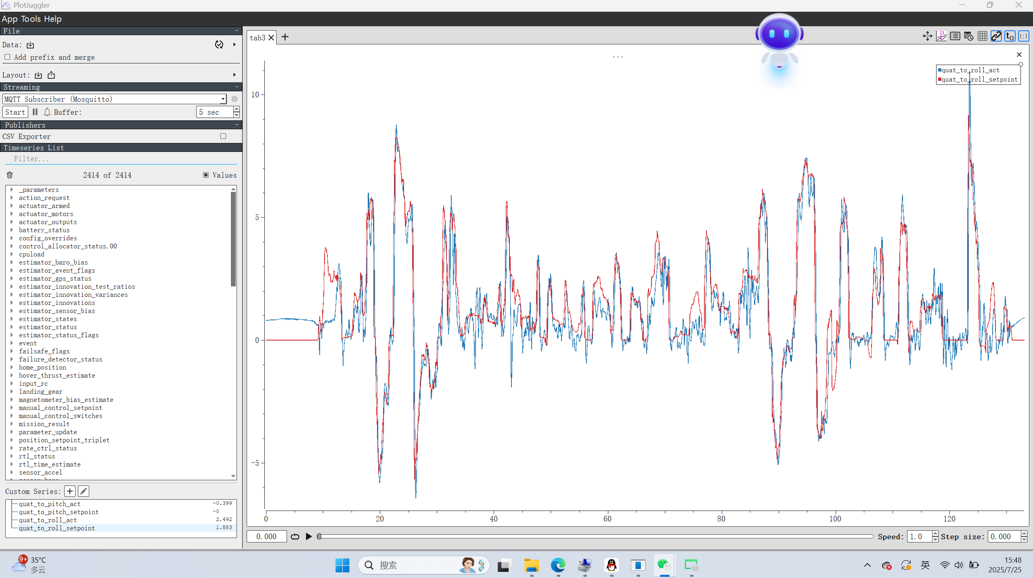Click the Load data file icon
The height and width of the screenshot is (578, 1033).
click(x=30, y=45)
